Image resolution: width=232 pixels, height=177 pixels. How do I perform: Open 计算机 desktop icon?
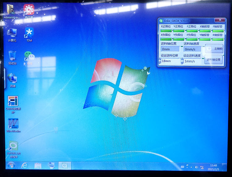coord(12,35)
